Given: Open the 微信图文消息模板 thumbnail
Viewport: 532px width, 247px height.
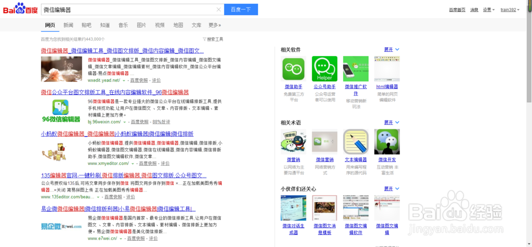Looking at the screenshot, I should [x=325, y=208].
